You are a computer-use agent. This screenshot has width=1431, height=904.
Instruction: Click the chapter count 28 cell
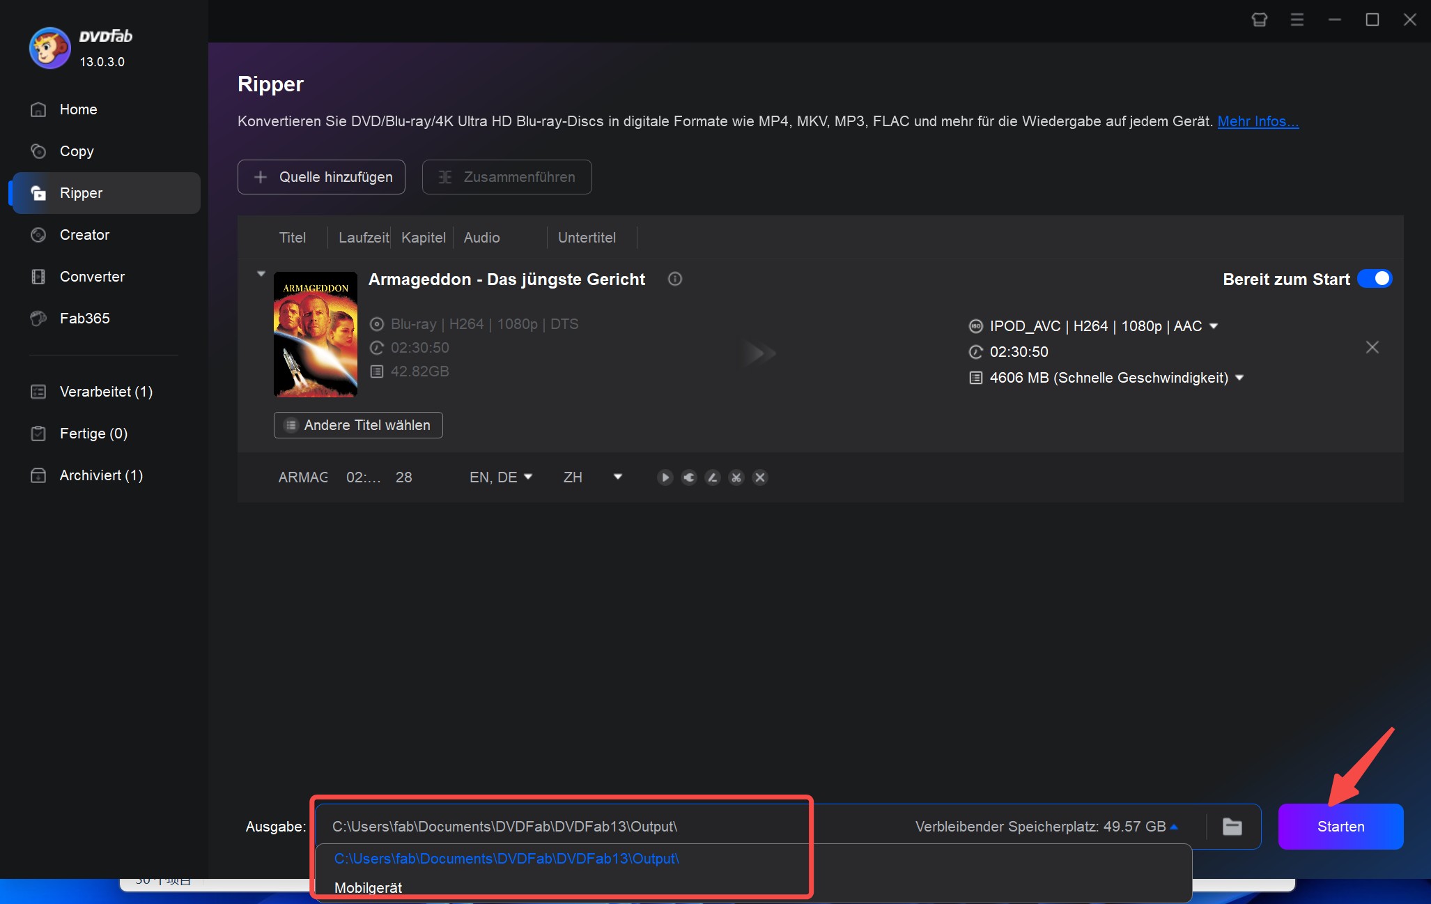coord(404,477)
